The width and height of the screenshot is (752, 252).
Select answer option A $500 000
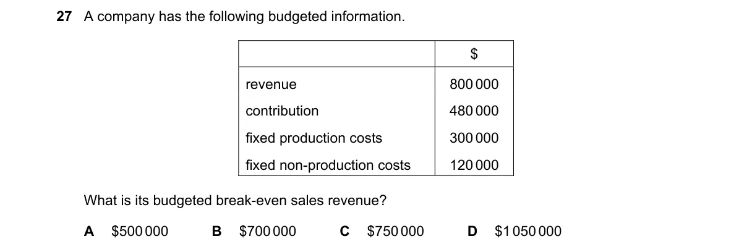tap(126, 232)
